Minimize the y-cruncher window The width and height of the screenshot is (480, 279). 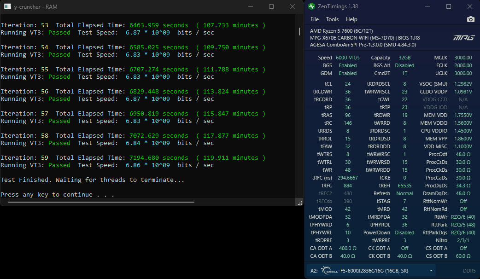pos(251,6)
